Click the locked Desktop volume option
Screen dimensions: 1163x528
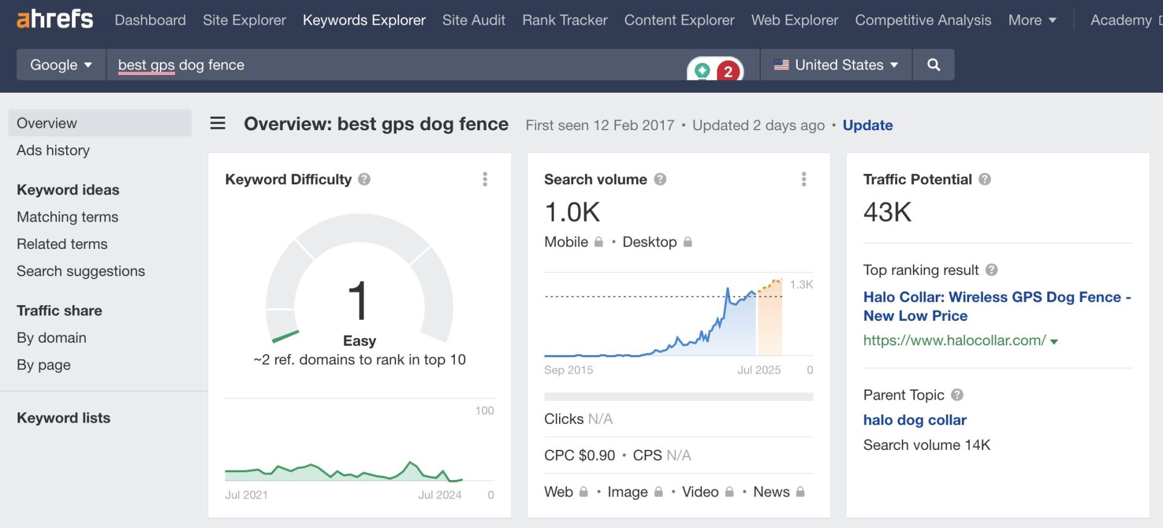[x=657, y=242]
